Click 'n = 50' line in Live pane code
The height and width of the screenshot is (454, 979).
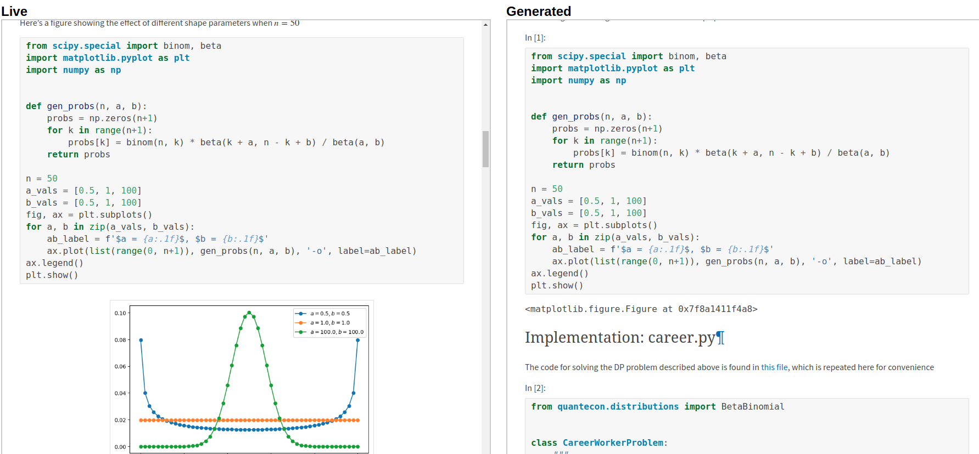(42, 179)
